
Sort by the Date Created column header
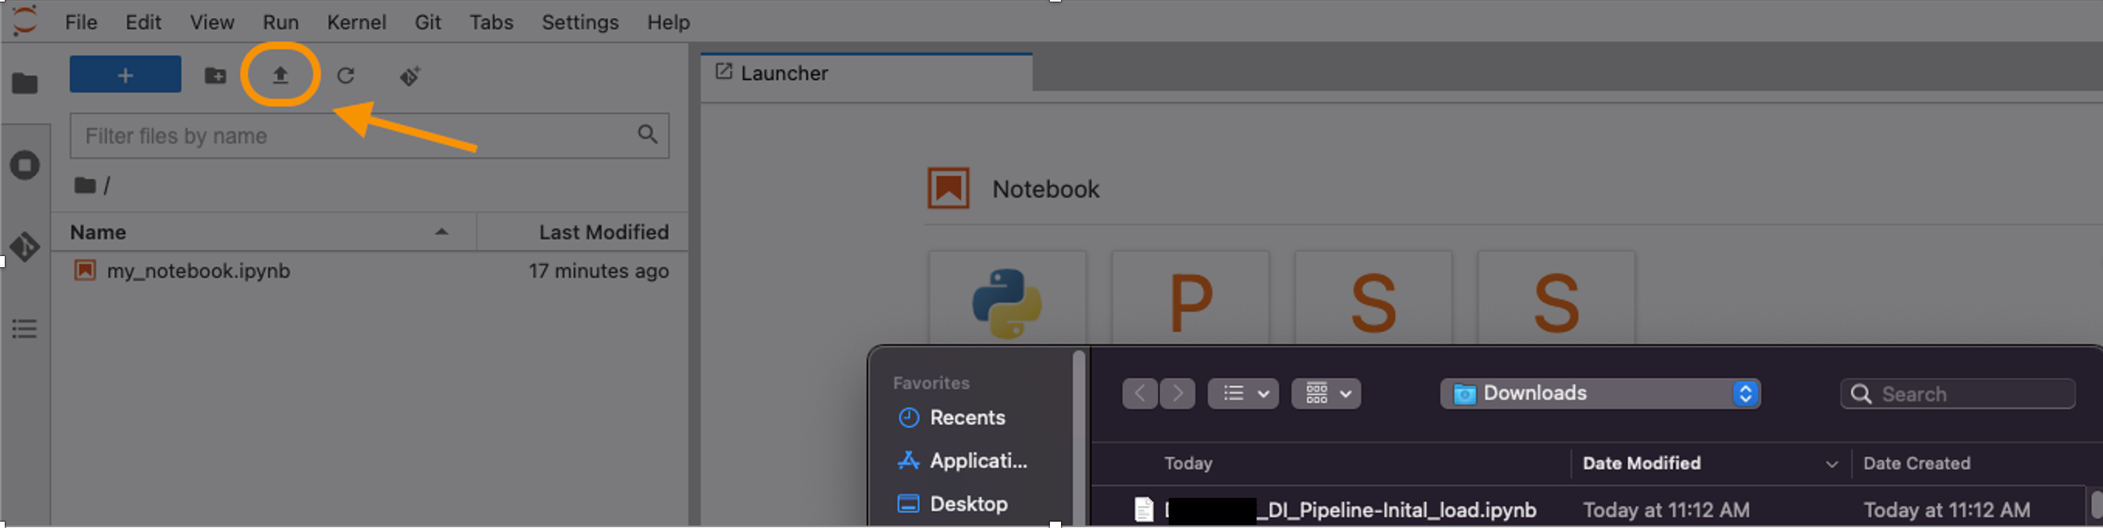point(1916,464)
